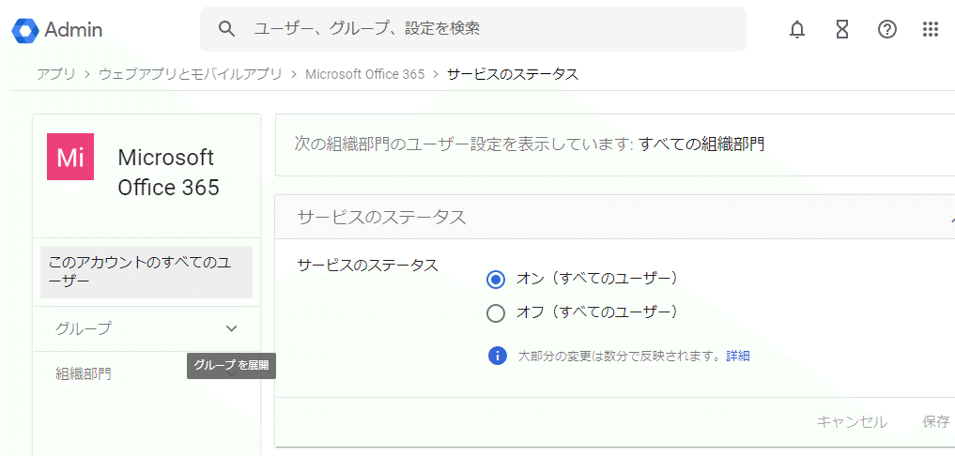Open the help question mark icon
Image resolution: width=955 pixels, height=456 pixels.
pos(886,29)
